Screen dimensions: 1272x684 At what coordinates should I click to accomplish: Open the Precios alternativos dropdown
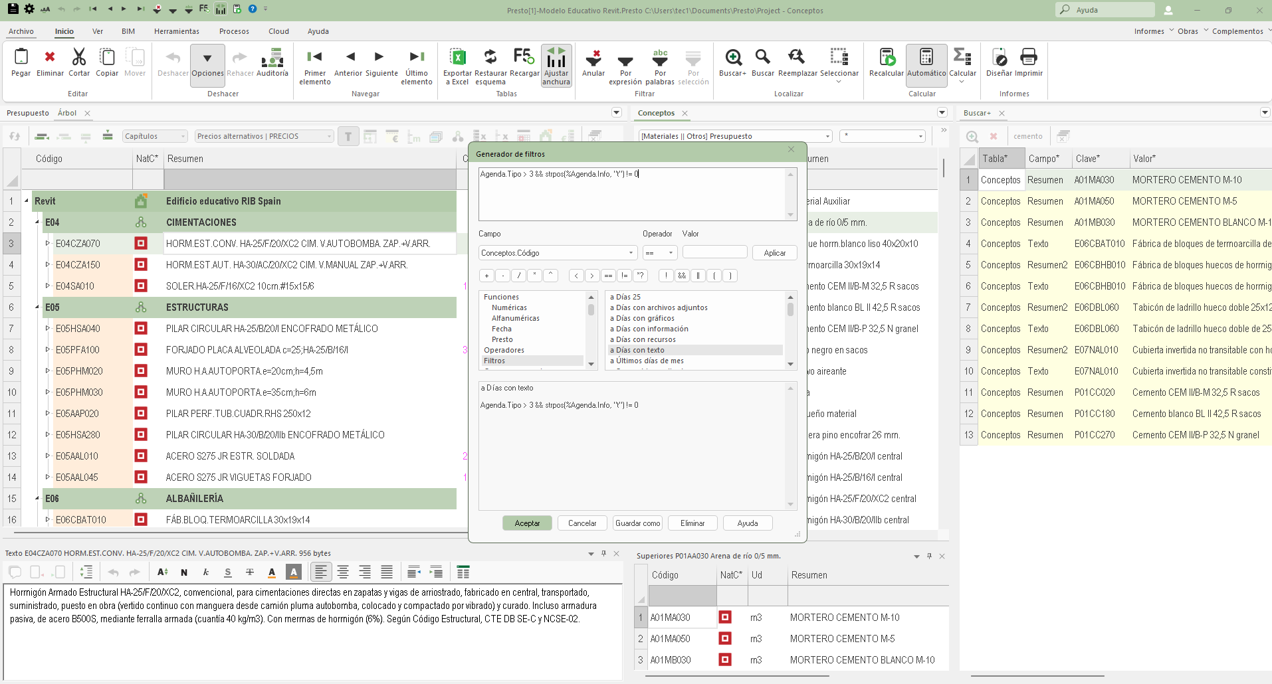coord(329,136)
